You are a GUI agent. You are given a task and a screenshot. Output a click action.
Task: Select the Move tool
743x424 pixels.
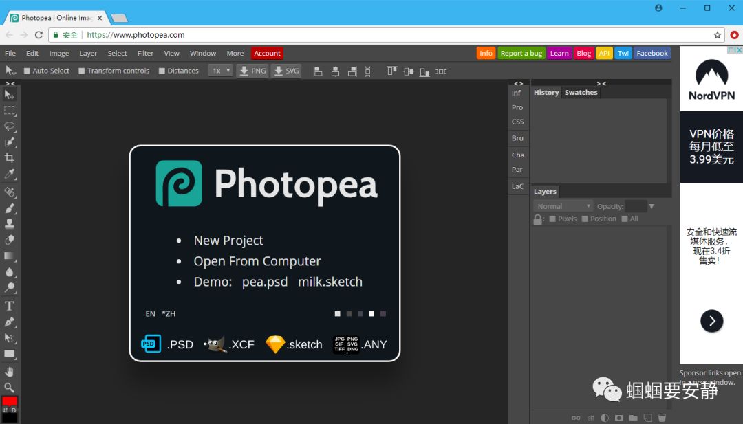pos(10,95)
